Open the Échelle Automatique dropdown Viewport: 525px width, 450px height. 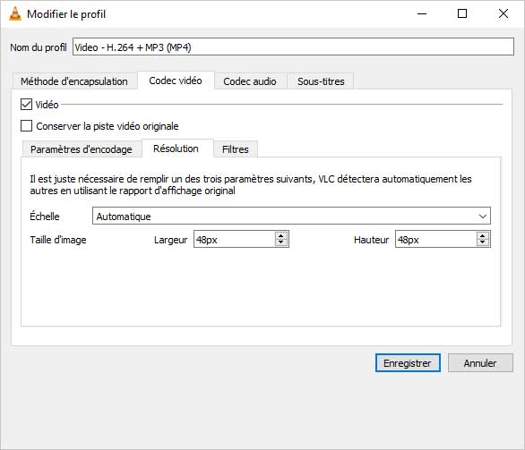pos(291,216)
